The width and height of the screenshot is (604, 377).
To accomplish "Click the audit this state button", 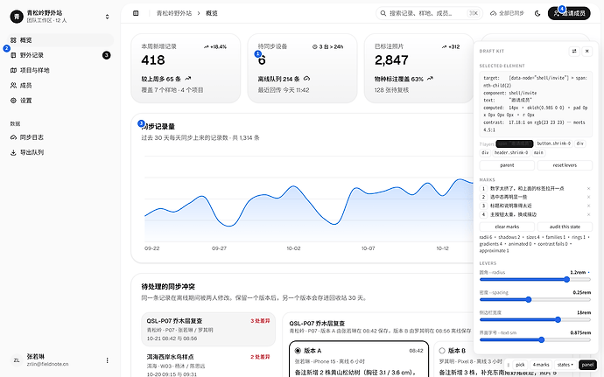I will [565, 227].
